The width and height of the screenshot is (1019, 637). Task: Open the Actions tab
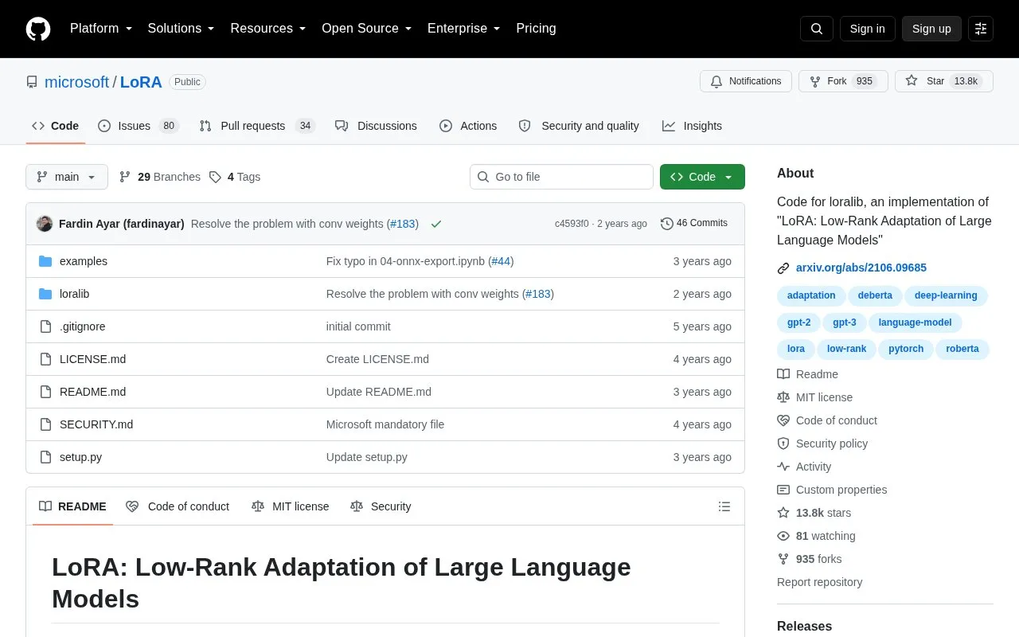tap(468, 126)
